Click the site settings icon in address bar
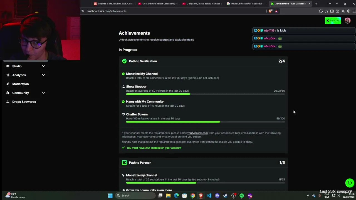The image size is (356, 200). 83,11
